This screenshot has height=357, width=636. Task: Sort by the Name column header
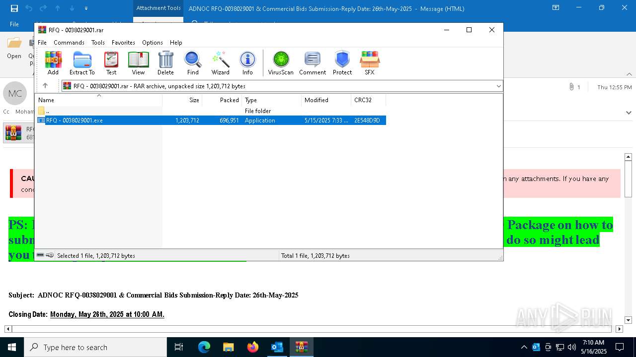click(99, 100)
